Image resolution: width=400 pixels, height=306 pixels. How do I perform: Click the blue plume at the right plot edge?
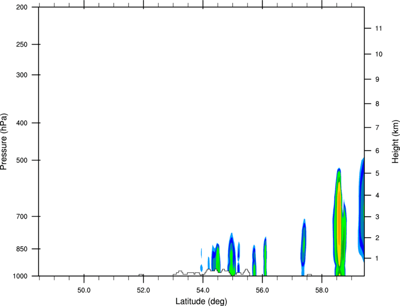[x=361, y=209]
